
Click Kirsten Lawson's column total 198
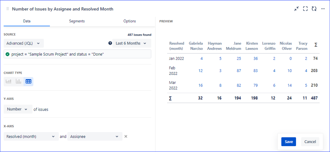[x=254, y=98]
